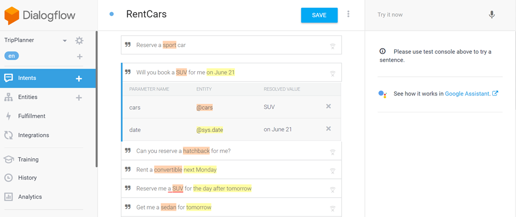Screen dimensions: 516x217
Task: Open the Training section
Action: [x=28, y=159]
